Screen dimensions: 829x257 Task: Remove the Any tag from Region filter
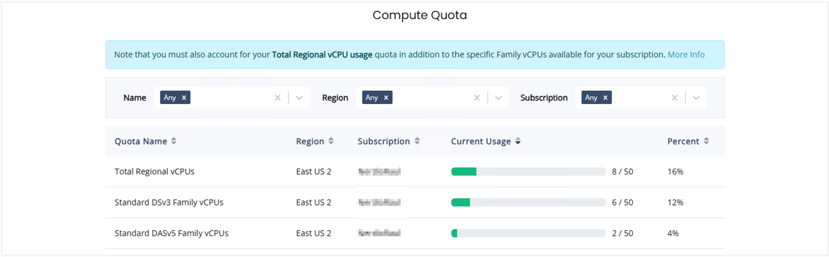coord(386,98)
